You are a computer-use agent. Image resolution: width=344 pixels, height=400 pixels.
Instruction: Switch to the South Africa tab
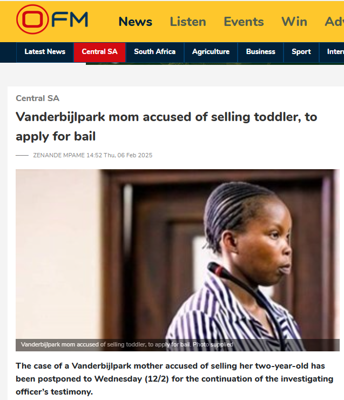(154, 52)
